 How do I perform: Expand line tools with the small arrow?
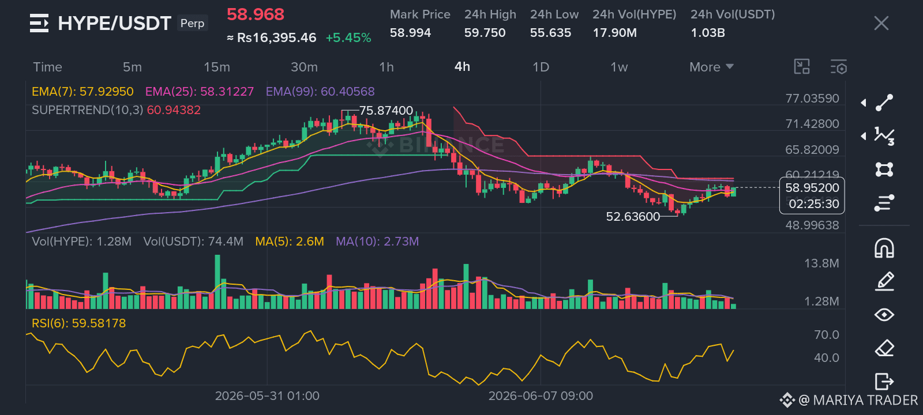(864, 103)
